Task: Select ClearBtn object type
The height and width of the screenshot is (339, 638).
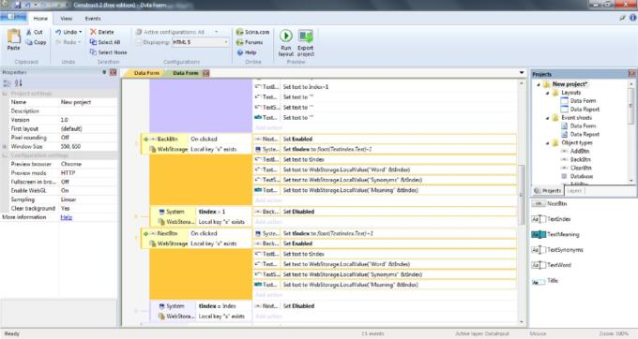Action: (x=581, y=168)
